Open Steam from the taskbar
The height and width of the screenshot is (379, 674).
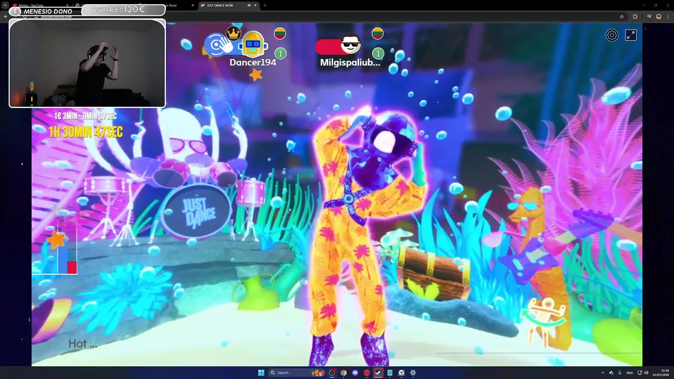pos(378,373)
